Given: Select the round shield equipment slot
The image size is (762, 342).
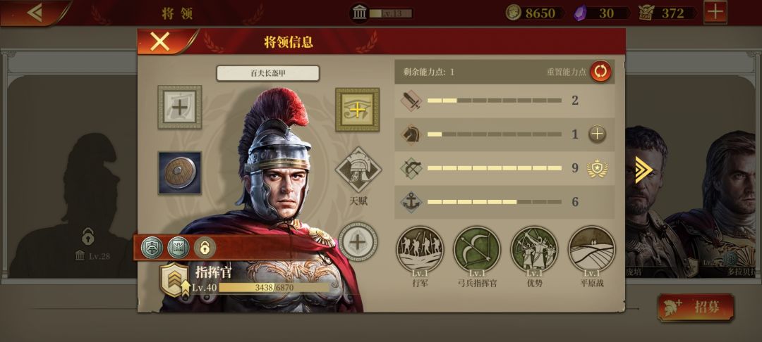Looking at the screenshot, I should pos(179,173).
